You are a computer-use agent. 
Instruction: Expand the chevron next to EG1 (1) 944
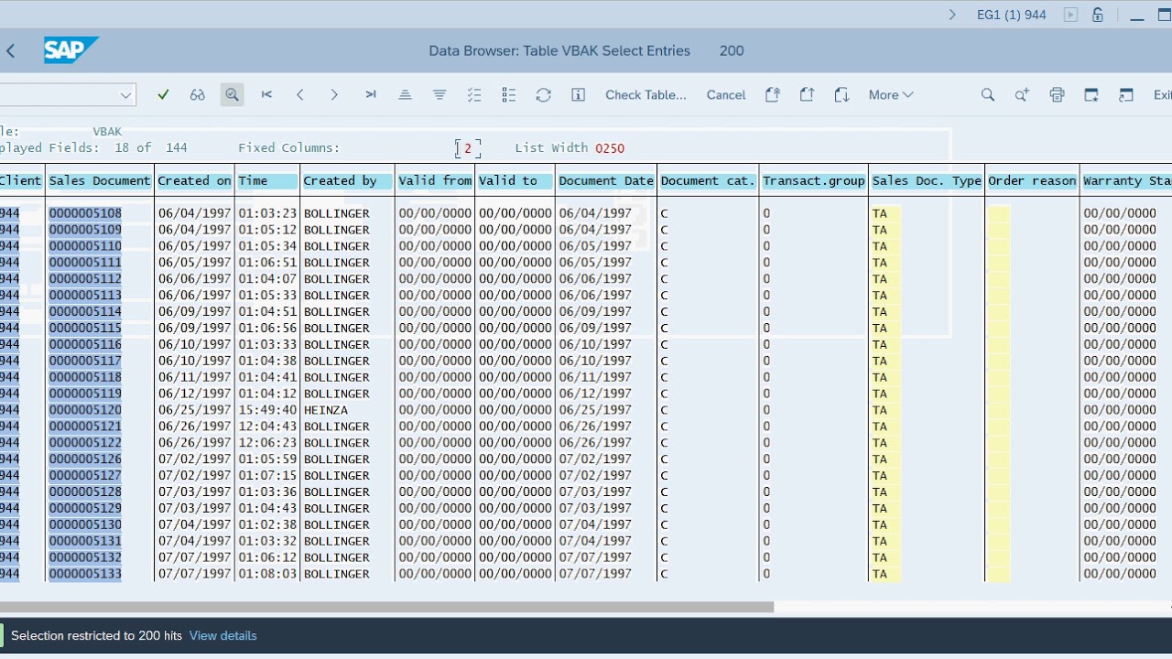(x=952, y=15)
